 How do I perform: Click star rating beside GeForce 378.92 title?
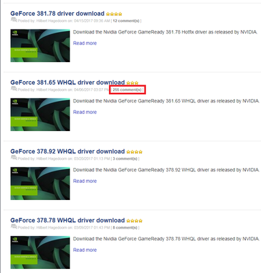[x=134, y=152]
